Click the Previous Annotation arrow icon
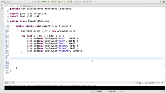 click(87, 2)
